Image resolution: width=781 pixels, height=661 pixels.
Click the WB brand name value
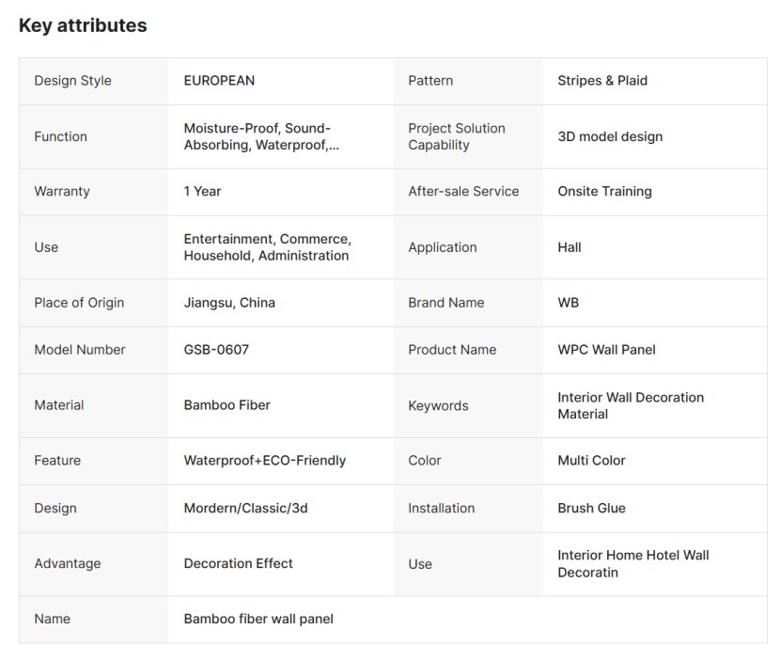click(569, 303)
